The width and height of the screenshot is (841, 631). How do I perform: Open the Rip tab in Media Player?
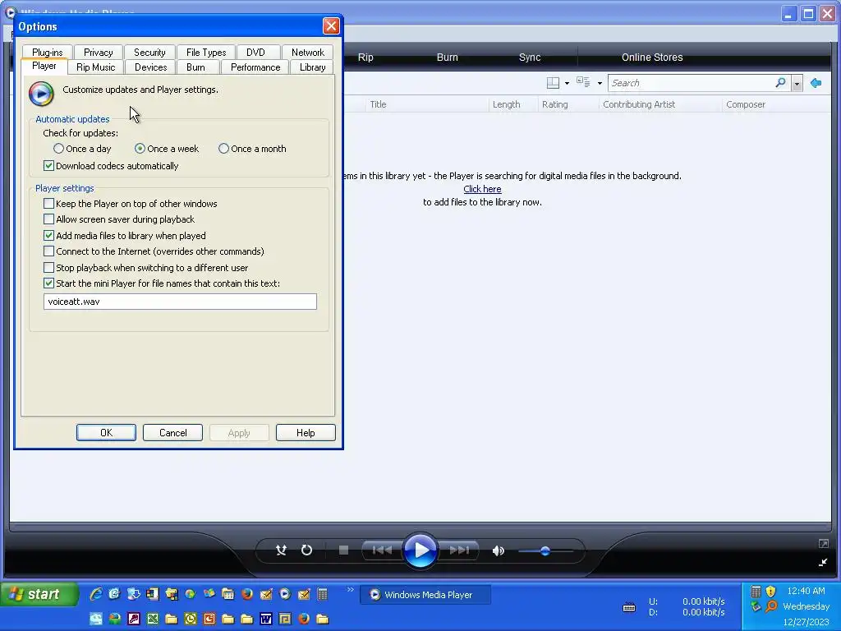(x=365, y=57)
